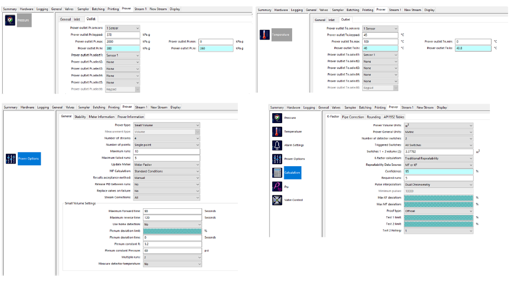Click the Maximum forward time field
Viewport: 510px width, 282px height.
click(172, 211)
